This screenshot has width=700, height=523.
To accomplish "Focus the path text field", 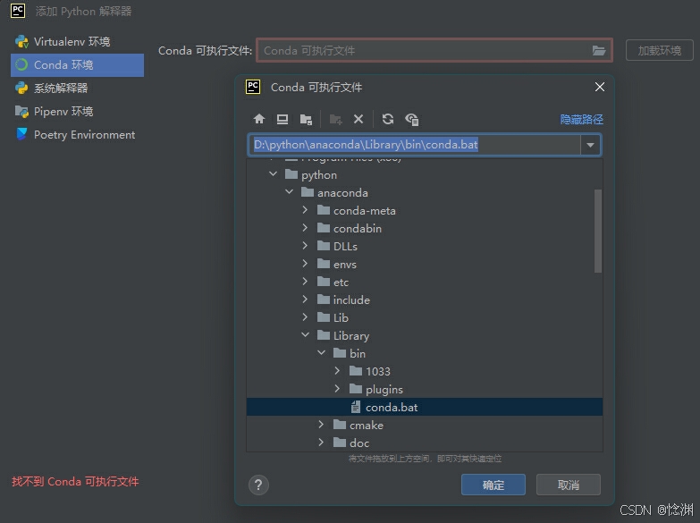I will click(414, 145).
